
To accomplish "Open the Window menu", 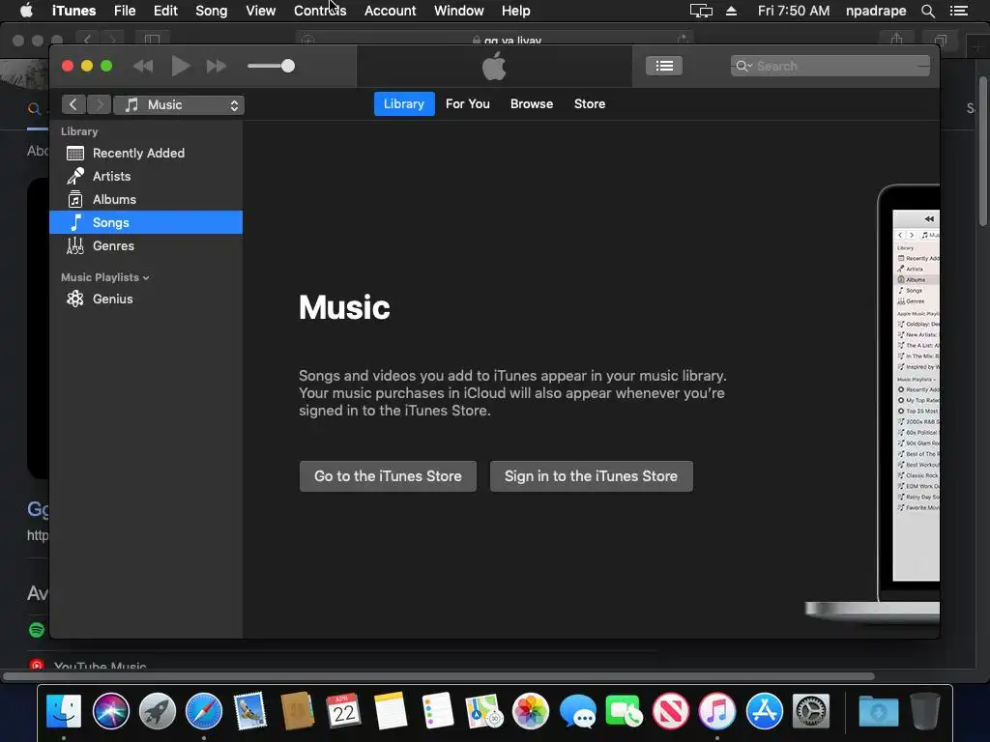I will 459,11.
